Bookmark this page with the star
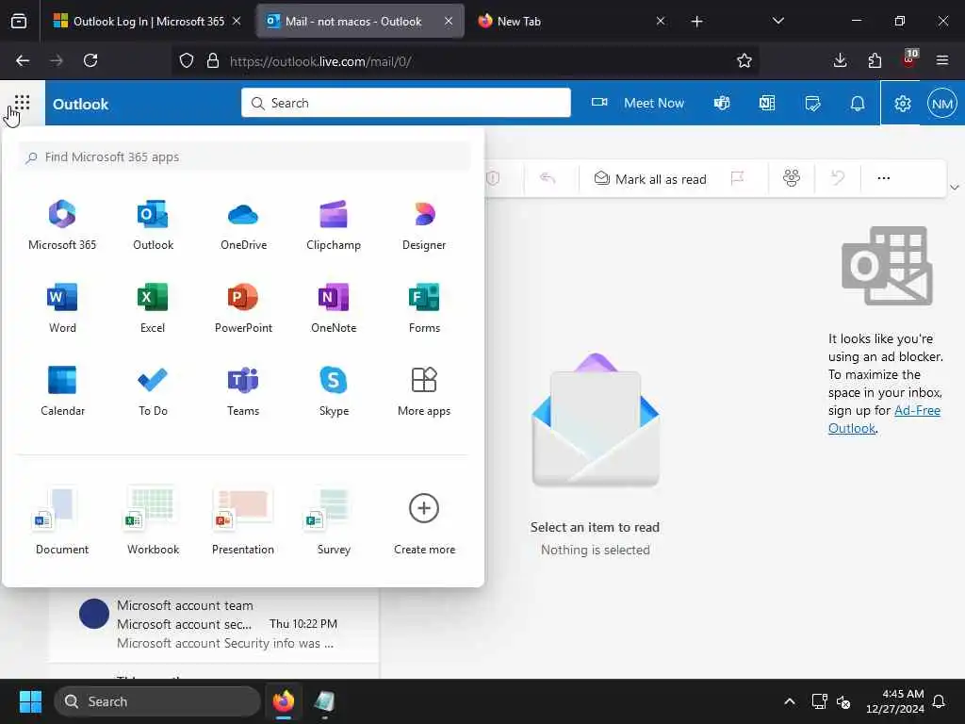 [744, 60]
